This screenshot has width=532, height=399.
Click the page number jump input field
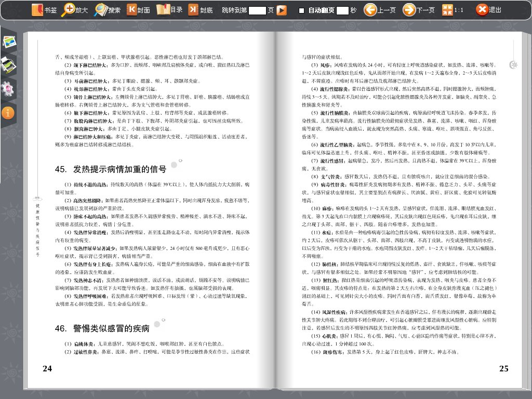(257, 10)
